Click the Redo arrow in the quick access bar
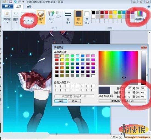151x140 pixels. tap(19, 2)
